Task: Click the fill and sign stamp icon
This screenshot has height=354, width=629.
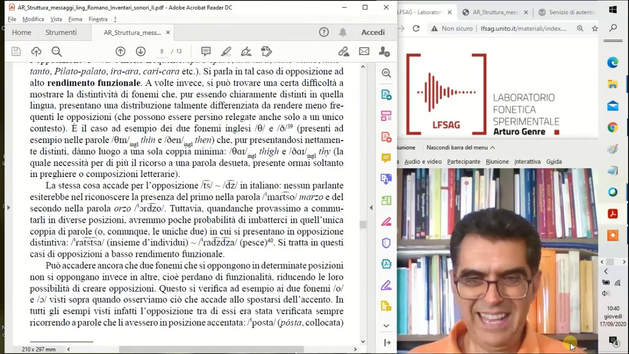Action: [x=266, y=52]
